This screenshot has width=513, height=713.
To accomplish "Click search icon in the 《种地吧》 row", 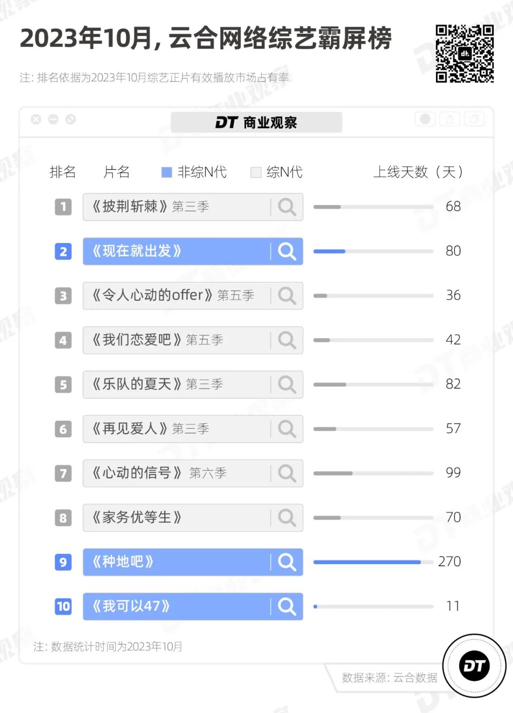I will [x=287, y=562].
